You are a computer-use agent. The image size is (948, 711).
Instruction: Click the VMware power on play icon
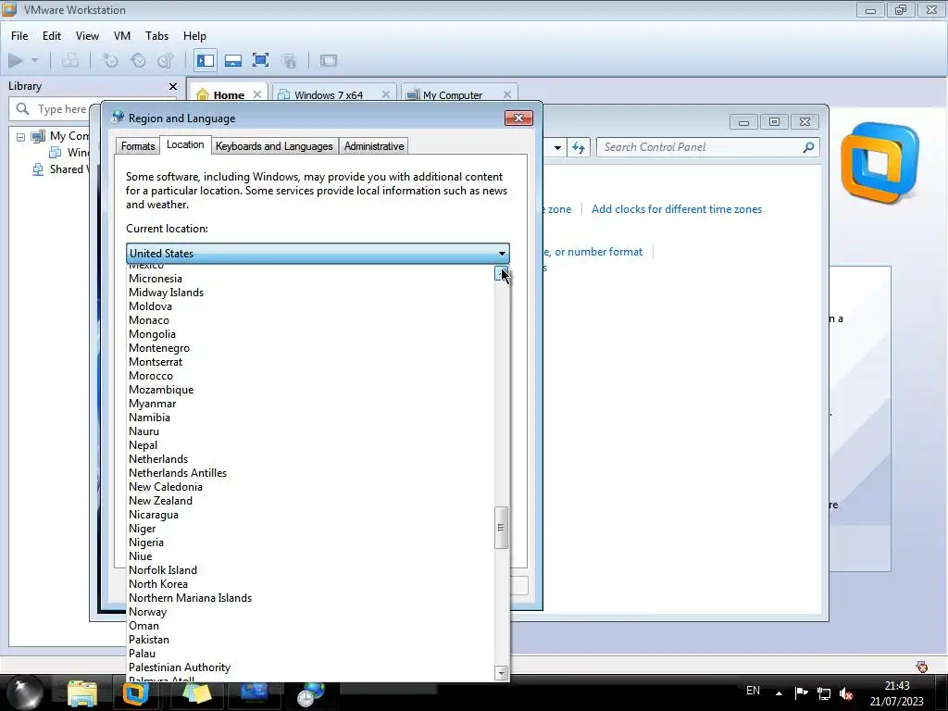[16, 60]
